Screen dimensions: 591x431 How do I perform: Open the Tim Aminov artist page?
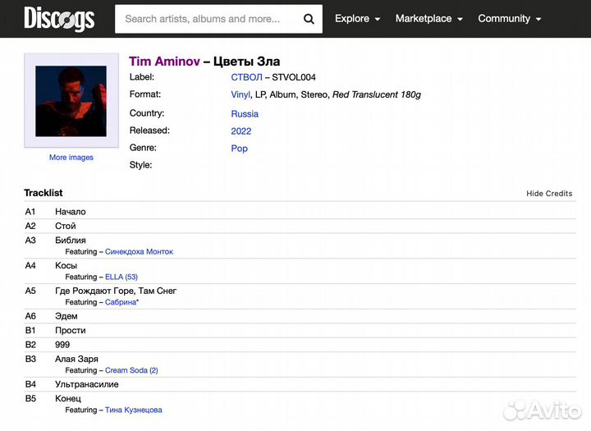pyautogui.click(x=164, y=62)
